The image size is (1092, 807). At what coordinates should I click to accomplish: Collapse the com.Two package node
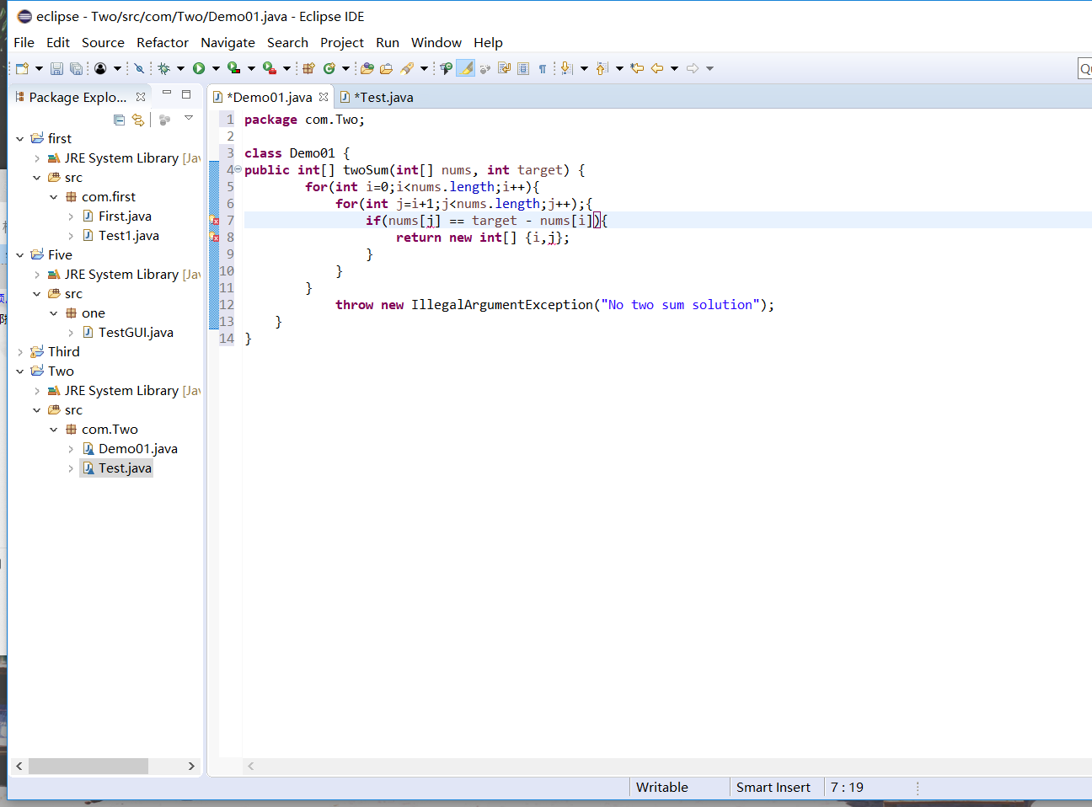tap(54, 430)
